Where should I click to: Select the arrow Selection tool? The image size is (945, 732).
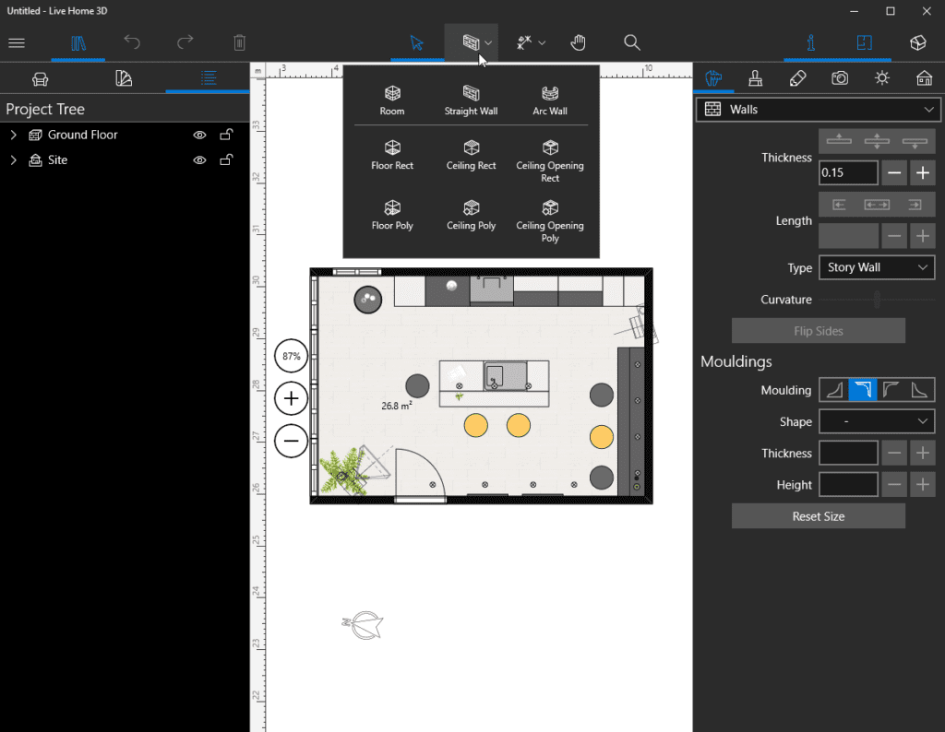pyautogui.click(x=416, y=42)
